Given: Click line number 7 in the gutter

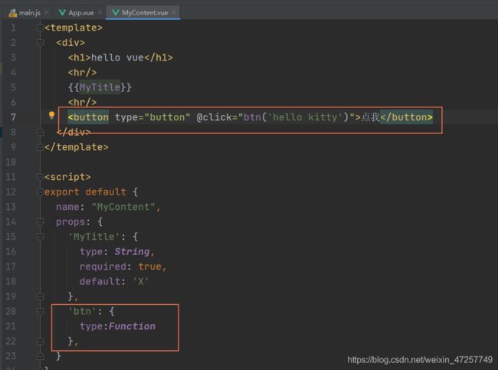Looking at the screenshot, I should click(x=12, y=117).
